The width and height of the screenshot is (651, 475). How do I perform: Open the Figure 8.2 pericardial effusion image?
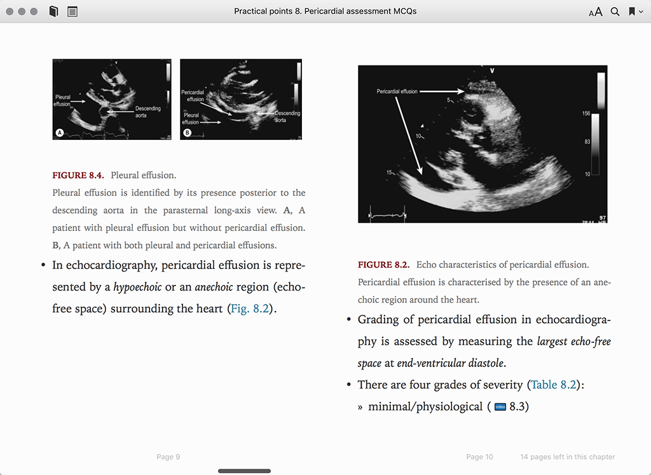coord(483,144)
